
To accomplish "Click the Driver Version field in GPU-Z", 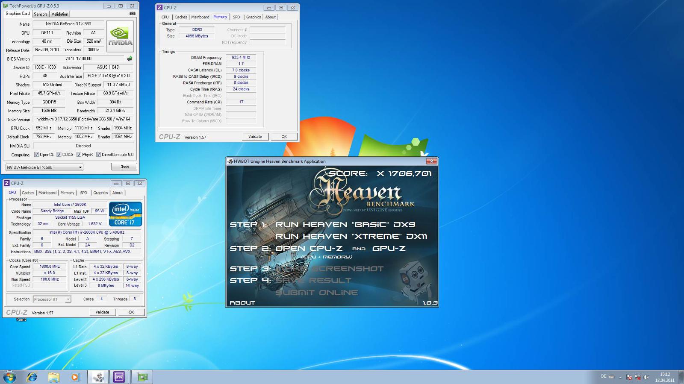I will pos(83,119).
